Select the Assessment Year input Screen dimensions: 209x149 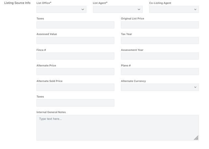(160, 56)
